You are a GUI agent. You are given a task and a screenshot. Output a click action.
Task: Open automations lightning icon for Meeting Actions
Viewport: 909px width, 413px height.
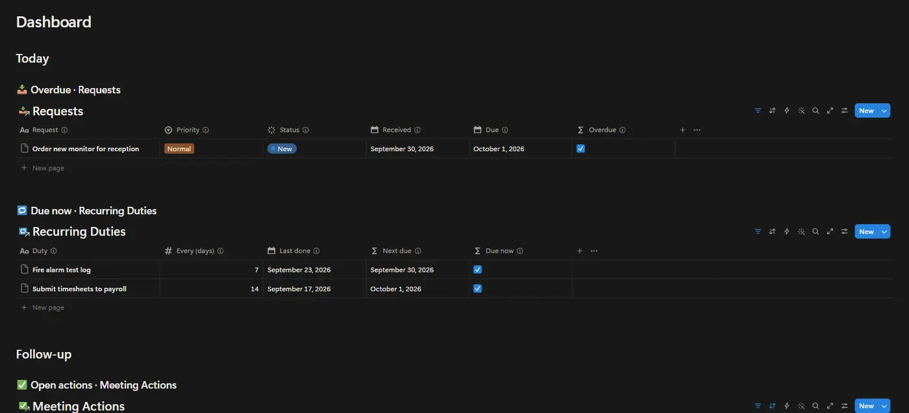(786, 406)
